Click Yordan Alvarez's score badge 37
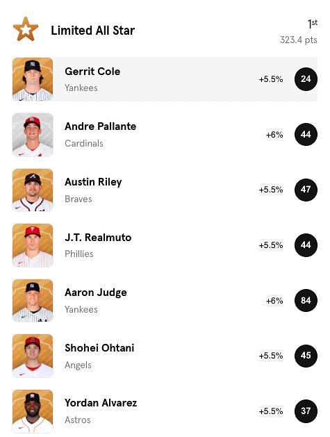Viewport: 330px width, 437px height. tap(306, 411)
